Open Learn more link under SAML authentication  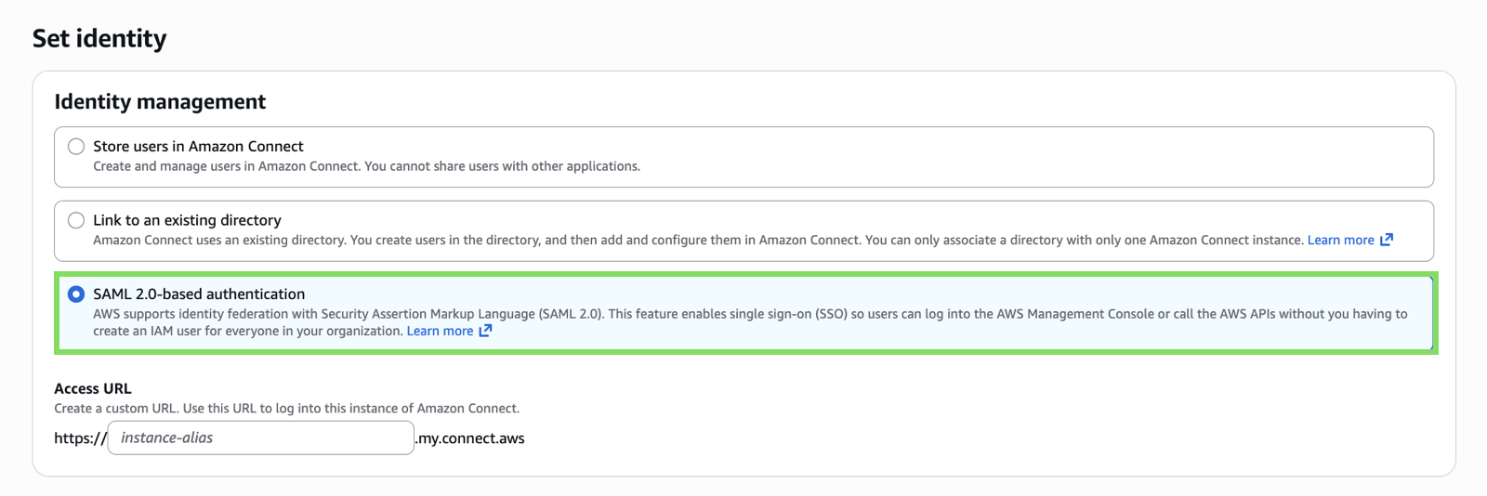click(x=440, y=331)
